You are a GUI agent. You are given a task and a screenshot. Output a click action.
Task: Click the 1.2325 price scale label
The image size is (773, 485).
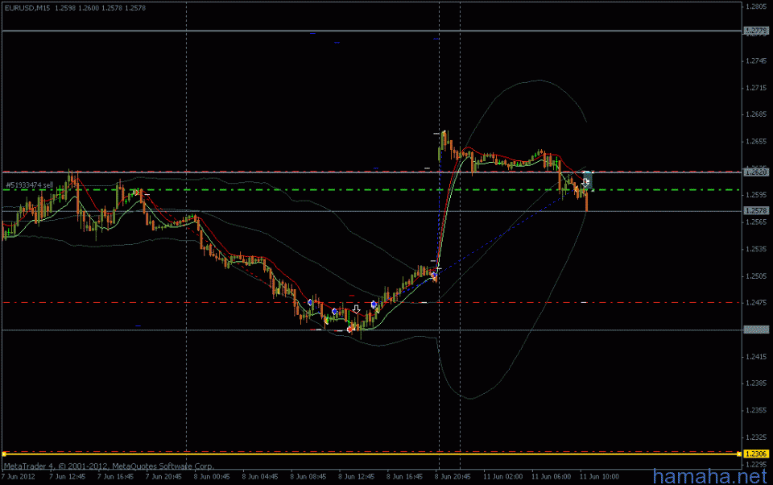(x=756, y=437)
